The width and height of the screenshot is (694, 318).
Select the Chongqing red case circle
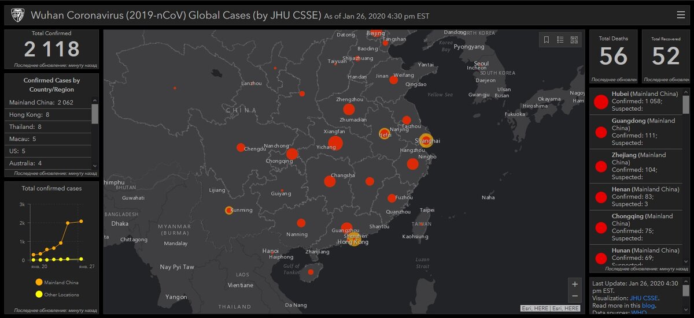point(292,154)
